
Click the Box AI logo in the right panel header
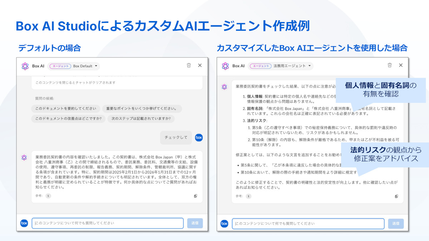click(x=225, y=66)
